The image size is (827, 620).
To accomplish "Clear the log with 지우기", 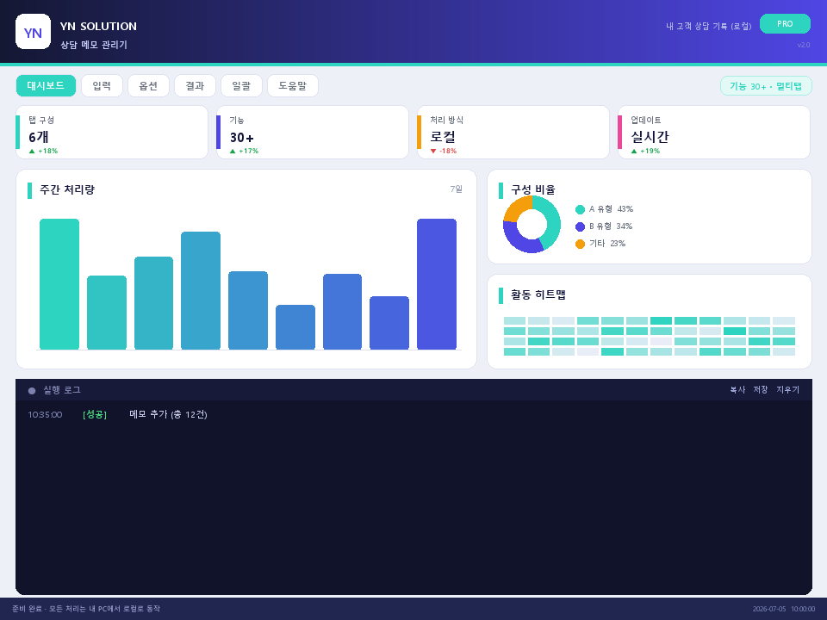I will click(787, 389).
